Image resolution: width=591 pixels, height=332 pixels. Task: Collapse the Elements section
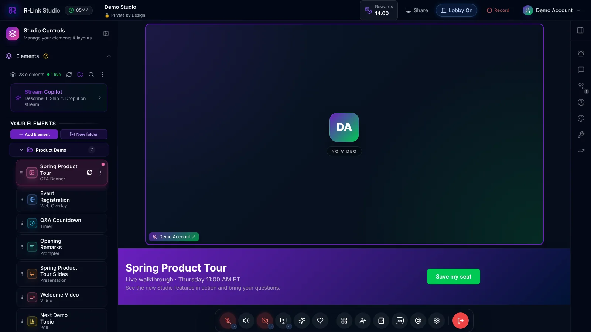click(109, 56)
